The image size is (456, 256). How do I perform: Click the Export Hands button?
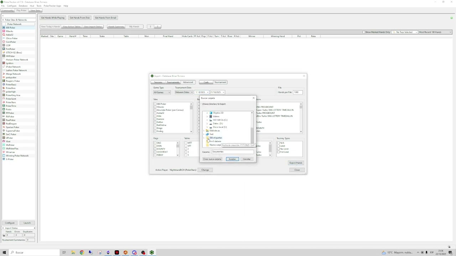tap(296, 163)
